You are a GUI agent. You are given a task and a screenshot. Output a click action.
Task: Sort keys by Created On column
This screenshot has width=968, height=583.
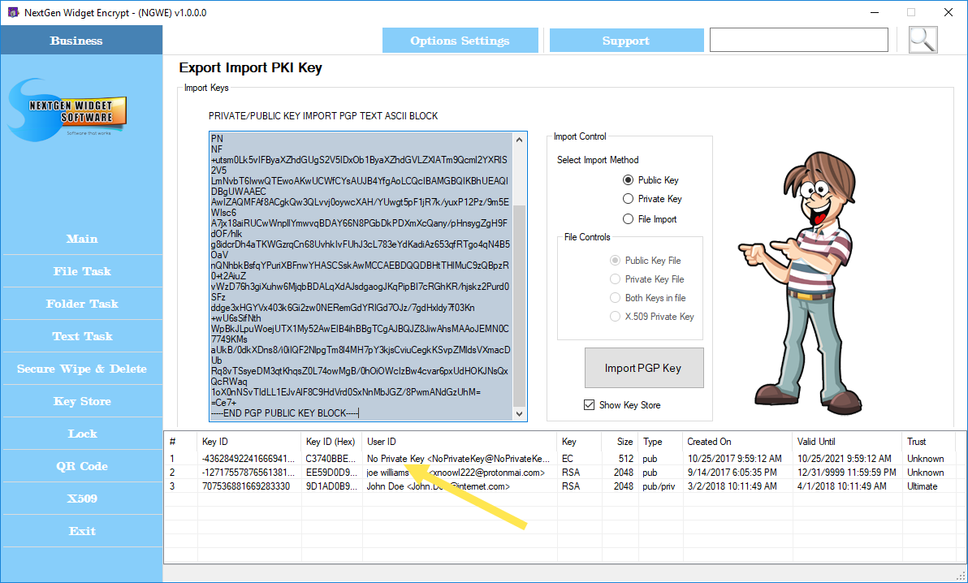pos(737,442)
